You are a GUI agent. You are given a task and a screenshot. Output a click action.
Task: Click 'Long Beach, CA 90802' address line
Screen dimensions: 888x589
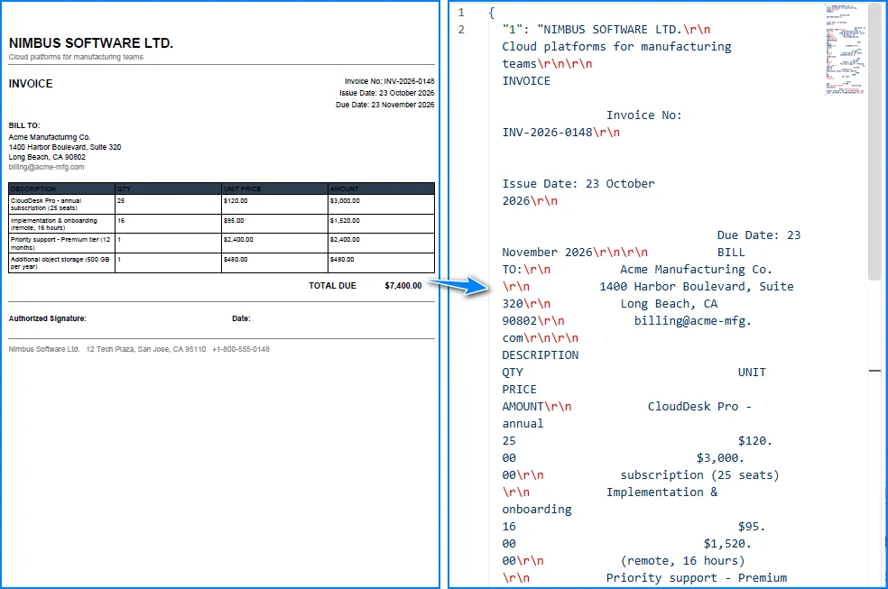(x=47, y=157)
